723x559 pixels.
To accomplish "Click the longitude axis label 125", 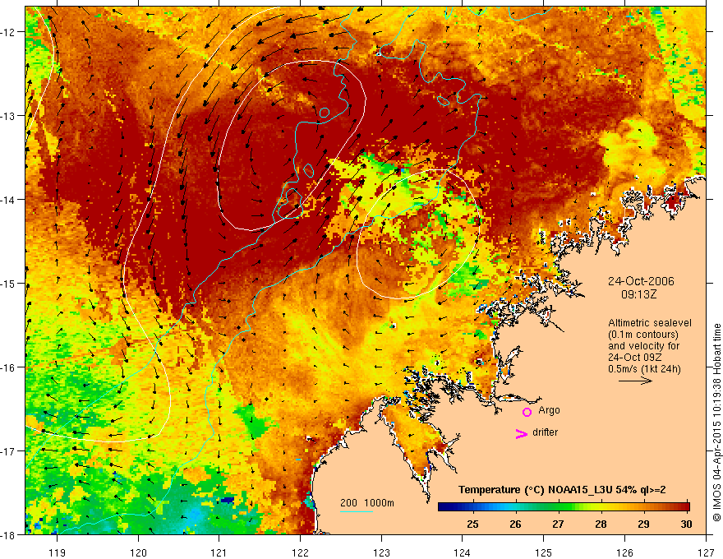I will click(544, 552).
